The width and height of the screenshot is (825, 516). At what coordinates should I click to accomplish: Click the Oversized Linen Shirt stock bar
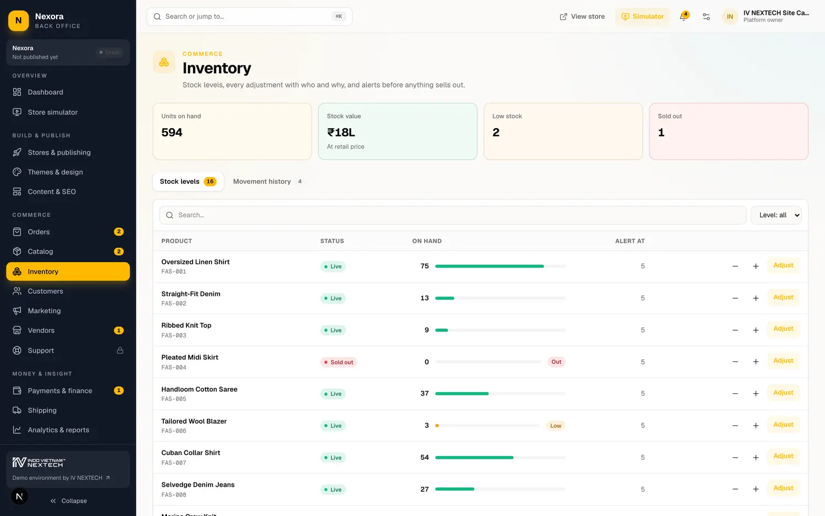point(501,266)
